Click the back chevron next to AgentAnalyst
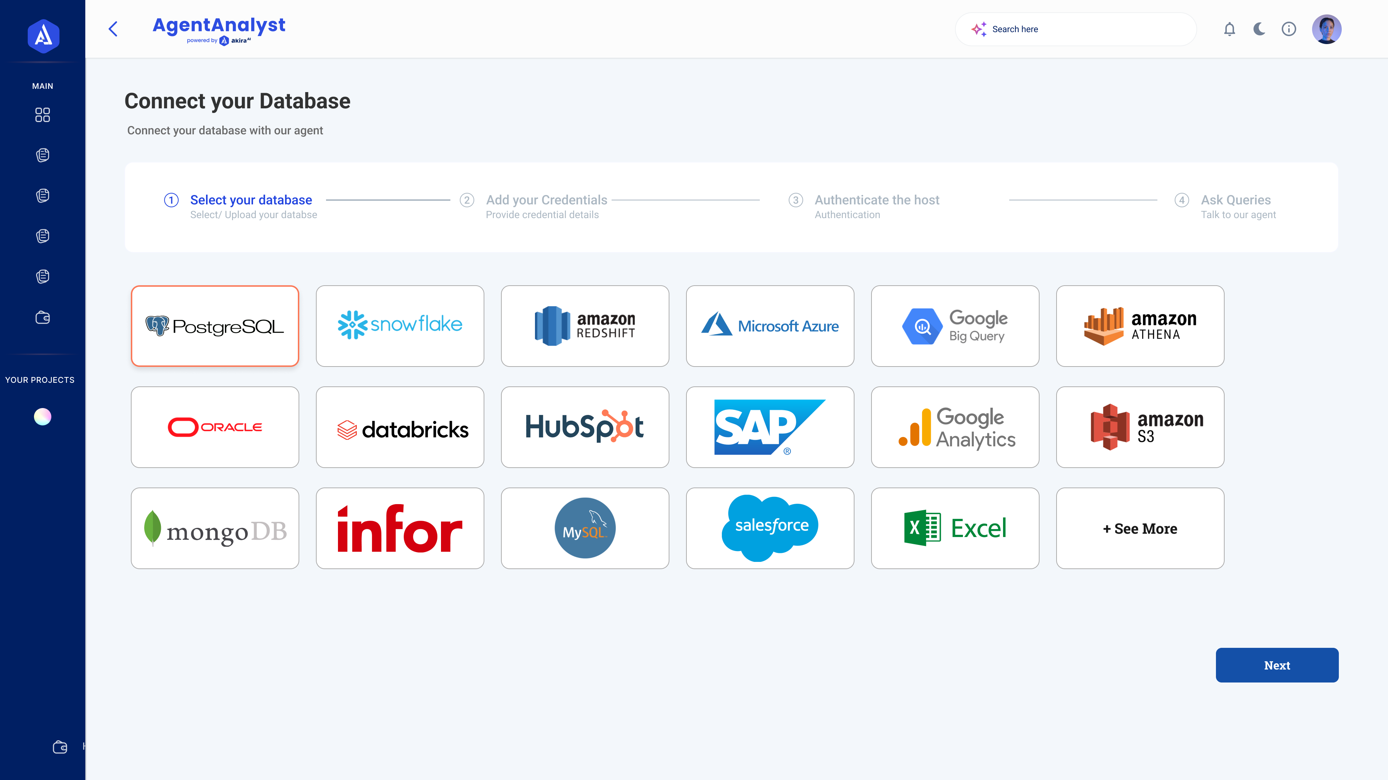Image resolution: width=1388 pixels, height=780 pixels. click(x=113, y=29)
